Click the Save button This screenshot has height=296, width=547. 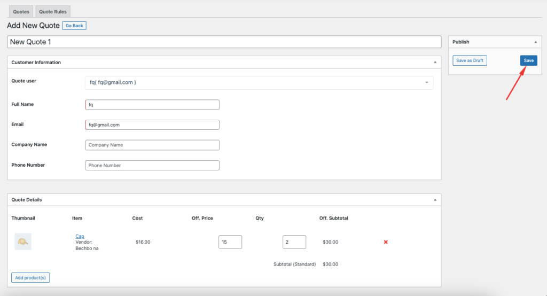click(528, 60)
